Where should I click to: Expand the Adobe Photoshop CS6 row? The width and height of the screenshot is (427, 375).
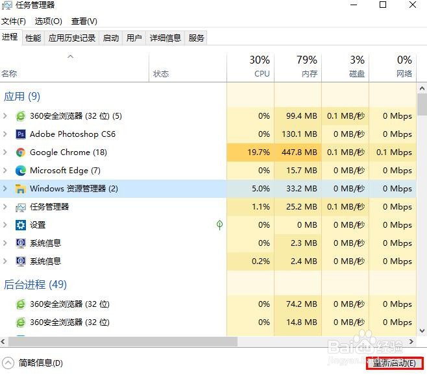point(5,134)
